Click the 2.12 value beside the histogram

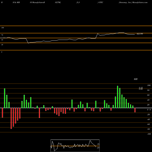coord(141,88)
